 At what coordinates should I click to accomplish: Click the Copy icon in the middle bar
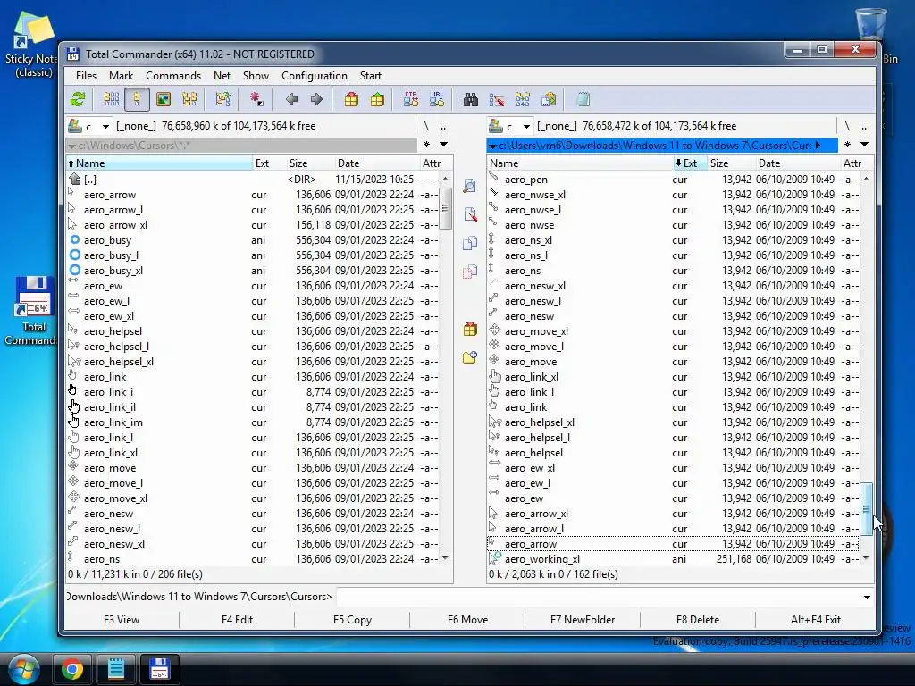(470, 243)
